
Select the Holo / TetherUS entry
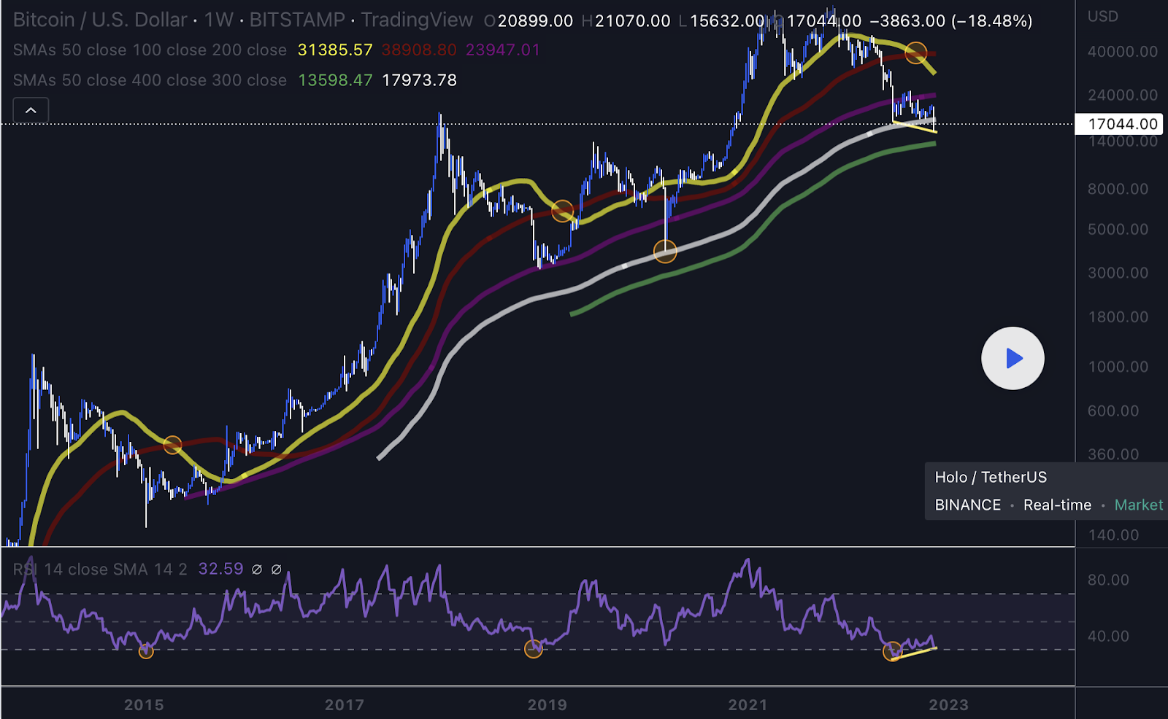click(x=991, y=478)
